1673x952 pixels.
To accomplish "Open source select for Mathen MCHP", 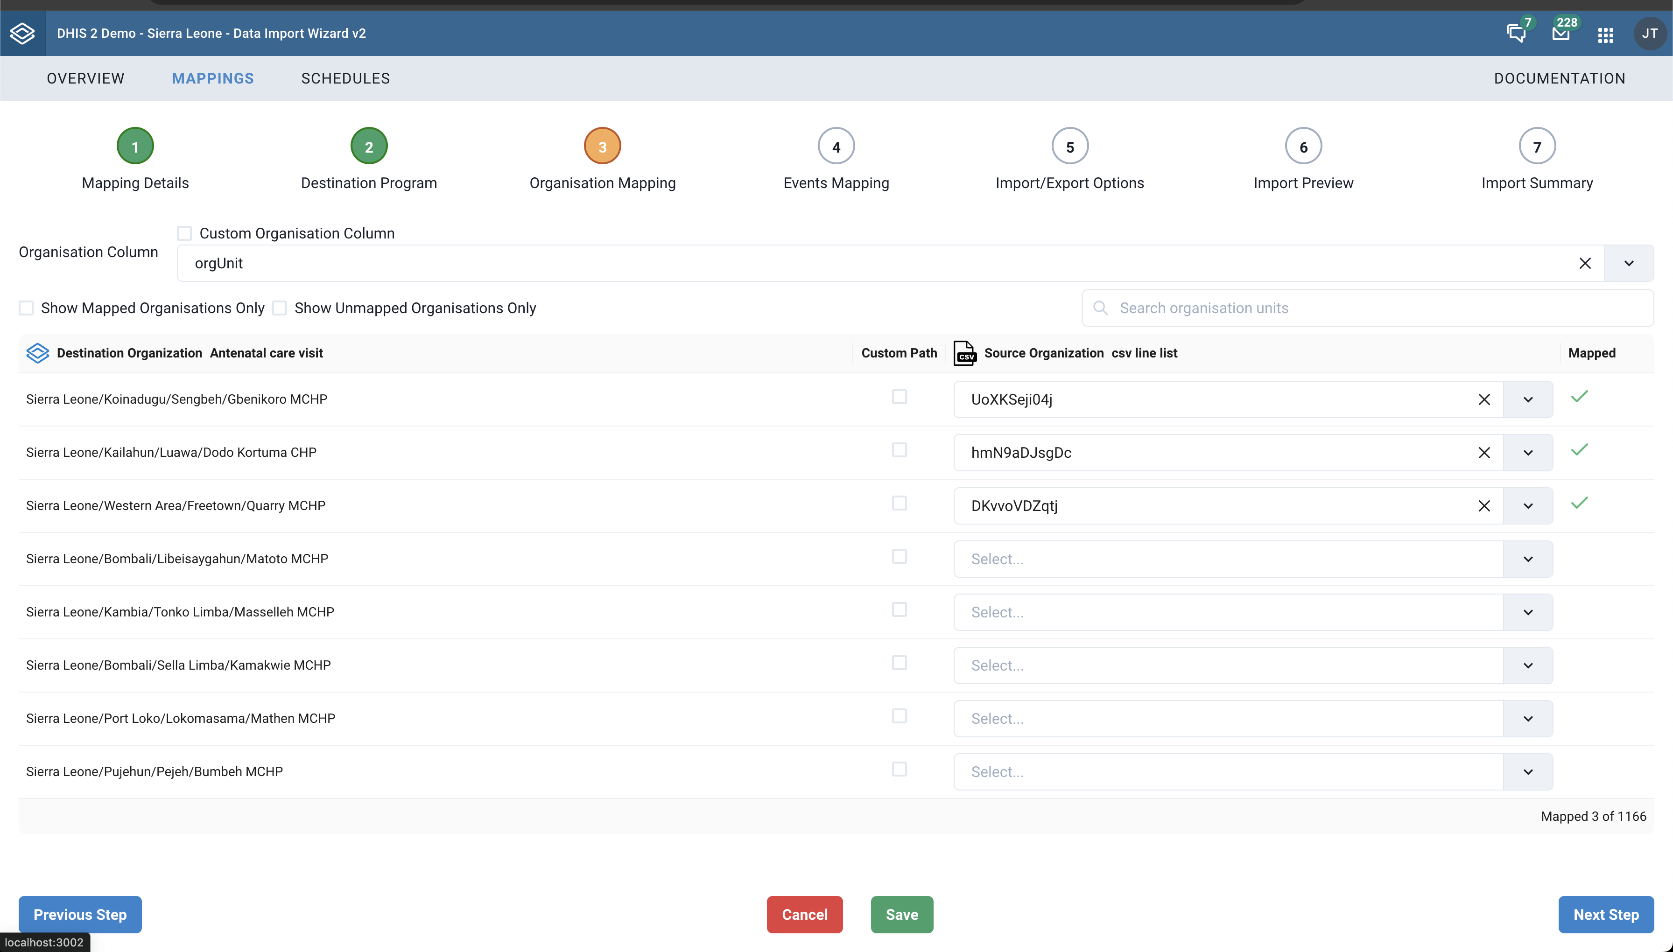I will click(x=1253, y=719).
